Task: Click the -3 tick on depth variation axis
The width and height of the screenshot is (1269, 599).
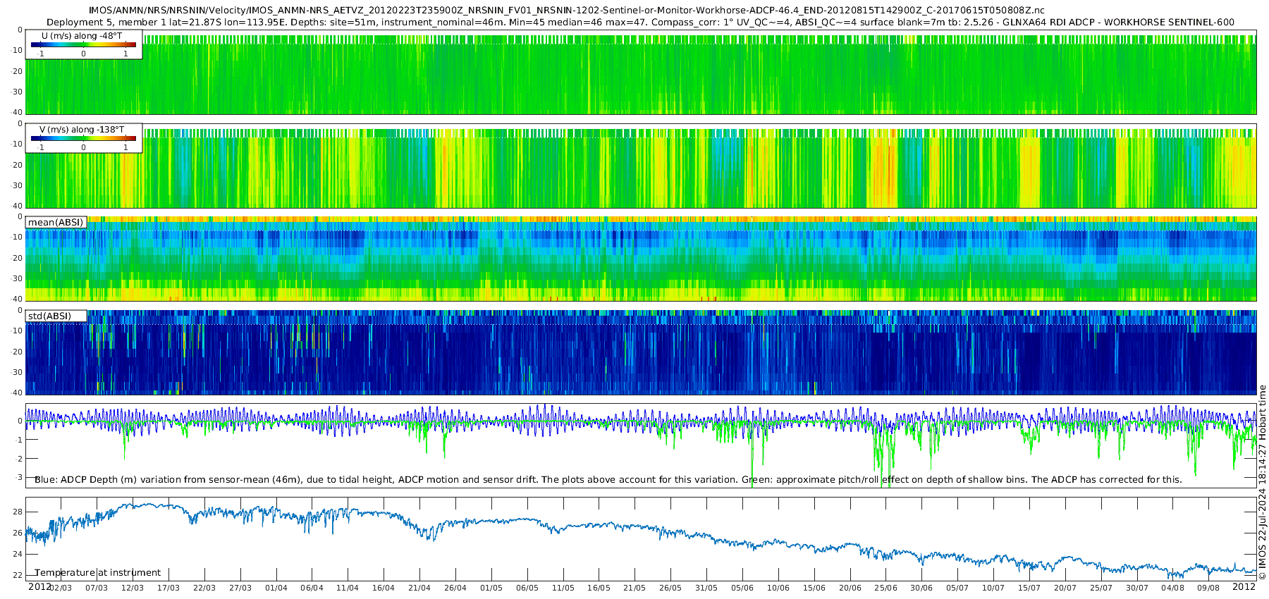Action: click(18, 478)
